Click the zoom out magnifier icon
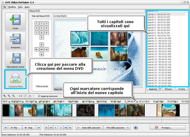 point(9,96)
